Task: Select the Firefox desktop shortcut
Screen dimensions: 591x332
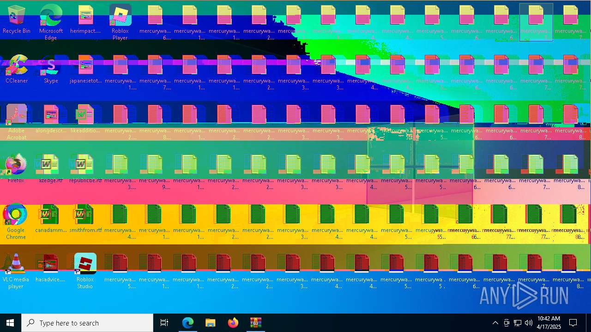Action: (x=16, y=169)
